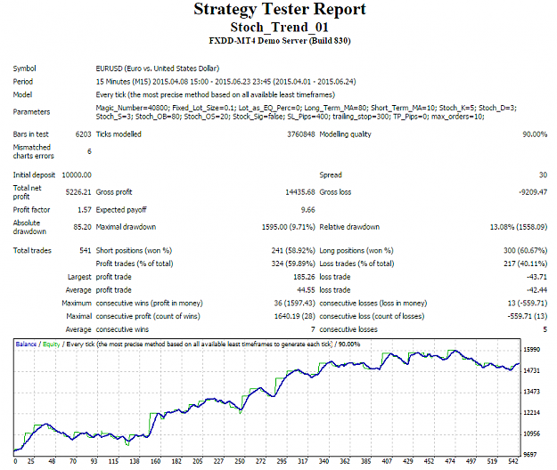557x470 pixels.
Task: Click the Absolute drawdown value '85.20'
Action: pos(82,227)
